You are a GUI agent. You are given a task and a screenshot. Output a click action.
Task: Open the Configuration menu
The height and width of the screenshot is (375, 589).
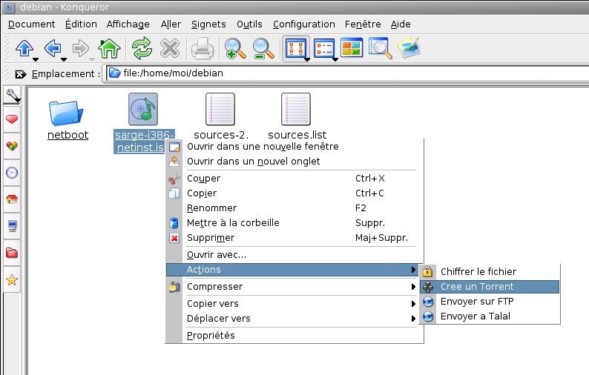(x=304, y=24)
